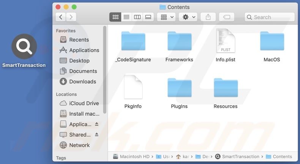Click the Contents window title proxy icon
Screen dimensions: 300x164
pos(163,7)
